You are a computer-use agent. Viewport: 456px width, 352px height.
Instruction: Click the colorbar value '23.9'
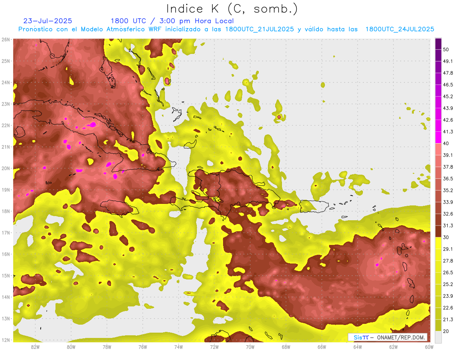[x=448, y=296]
